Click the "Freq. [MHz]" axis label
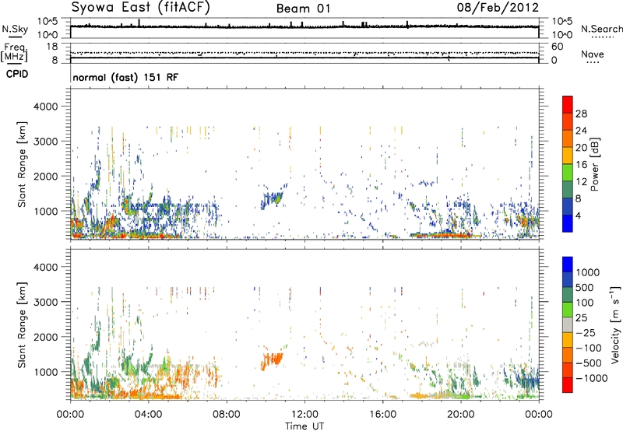This screenshot has width=623, height=431. point(14,53)
